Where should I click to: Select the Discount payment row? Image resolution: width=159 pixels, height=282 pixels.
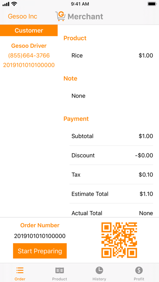[x=111, y=155]
